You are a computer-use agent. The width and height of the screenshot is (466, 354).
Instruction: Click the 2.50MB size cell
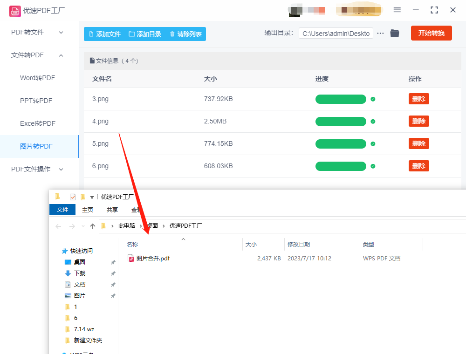[215, 121]
